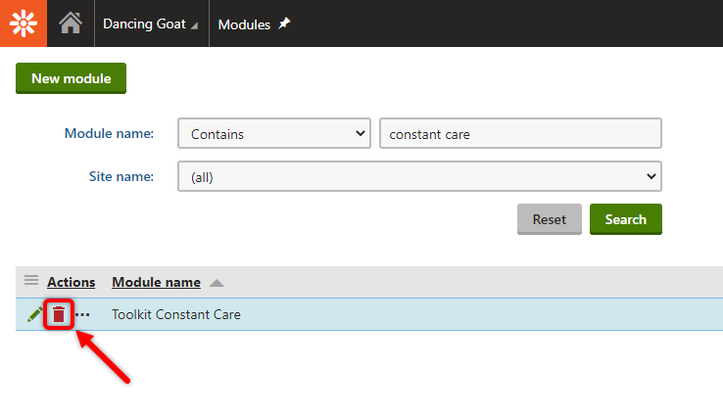723x417 pixels.
Task: Click the Kentico logo icon
Action: tap(24, 23)
